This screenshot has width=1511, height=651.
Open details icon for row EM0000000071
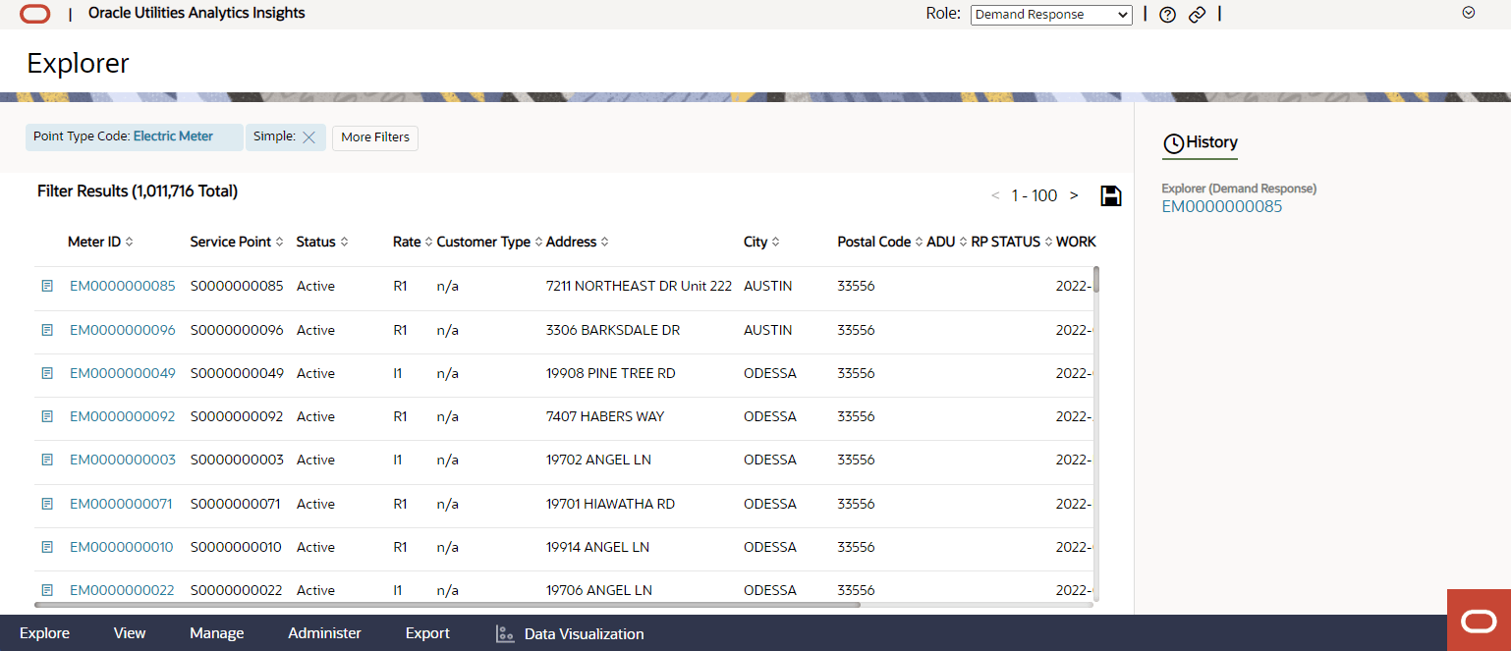click(x=46, y=504)
